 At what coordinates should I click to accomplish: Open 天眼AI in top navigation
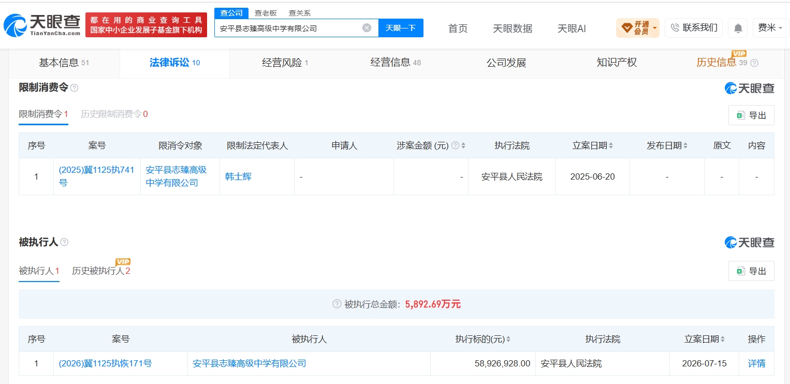coord(572,28)
